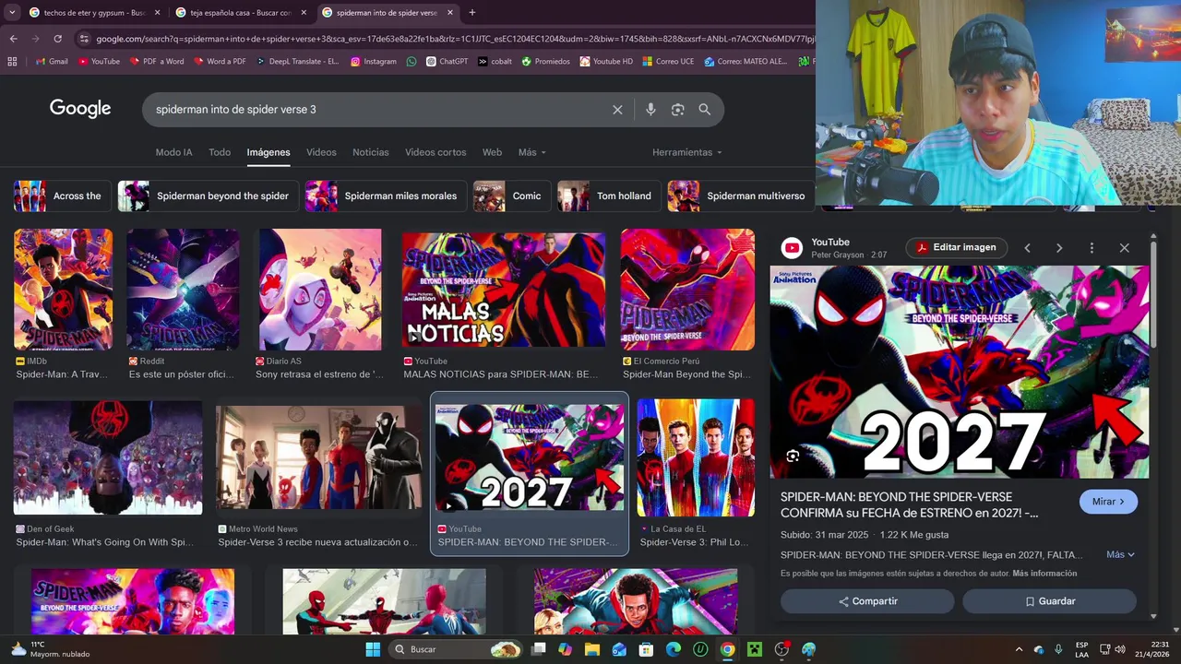Switch to the Todo results tab

[220, 152]
